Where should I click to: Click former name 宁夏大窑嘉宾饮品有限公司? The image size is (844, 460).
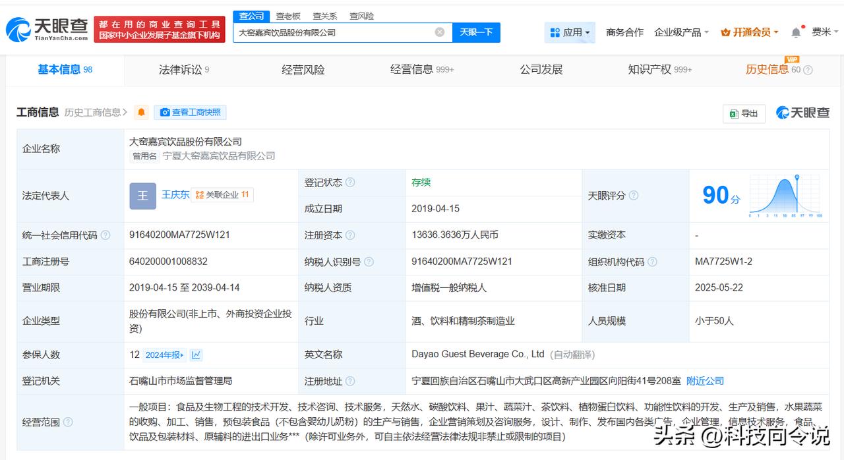coord(219,156)
